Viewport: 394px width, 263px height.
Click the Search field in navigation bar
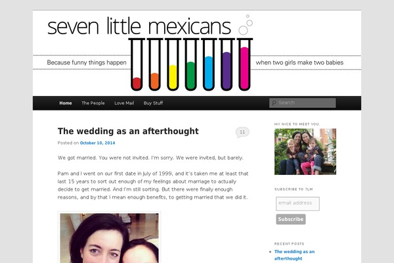pyautogui.click(x=303, y=103)
